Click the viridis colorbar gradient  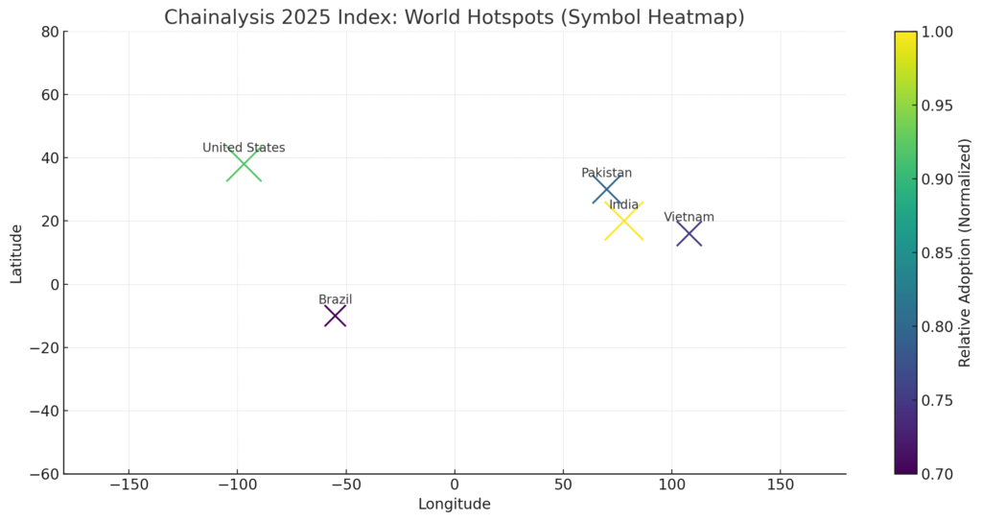905,252
